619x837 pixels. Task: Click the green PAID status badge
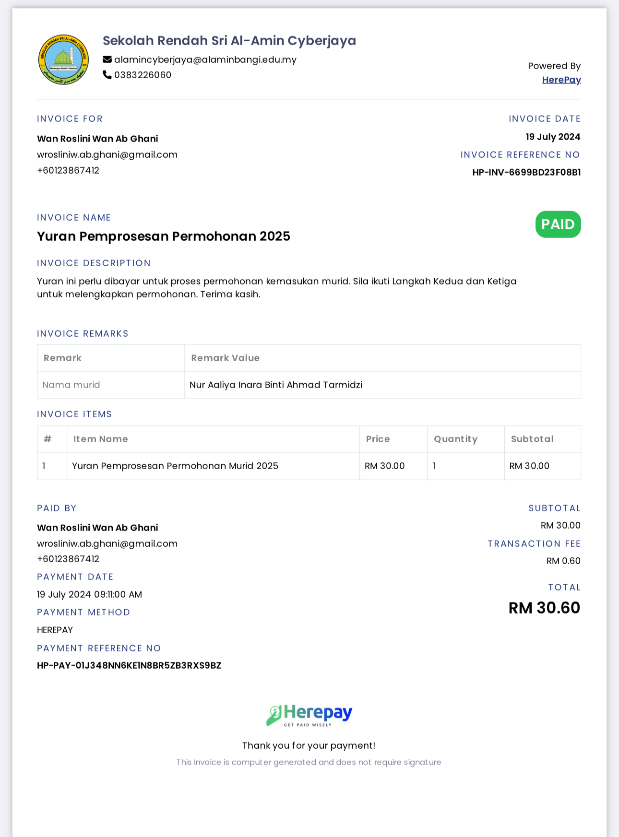558,224
